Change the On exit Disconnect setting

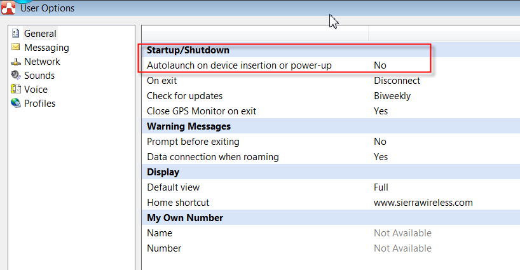tap(397, 81)
